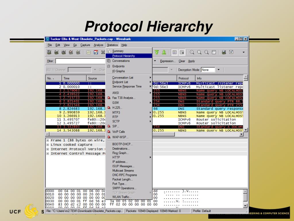Start a new live capture icon
The height and width of the screenshot is (221, 294).
(63, 52)
